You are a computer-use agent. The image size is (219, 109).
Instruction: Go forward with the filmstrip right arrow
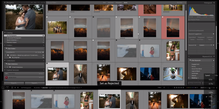pos(18,87)
